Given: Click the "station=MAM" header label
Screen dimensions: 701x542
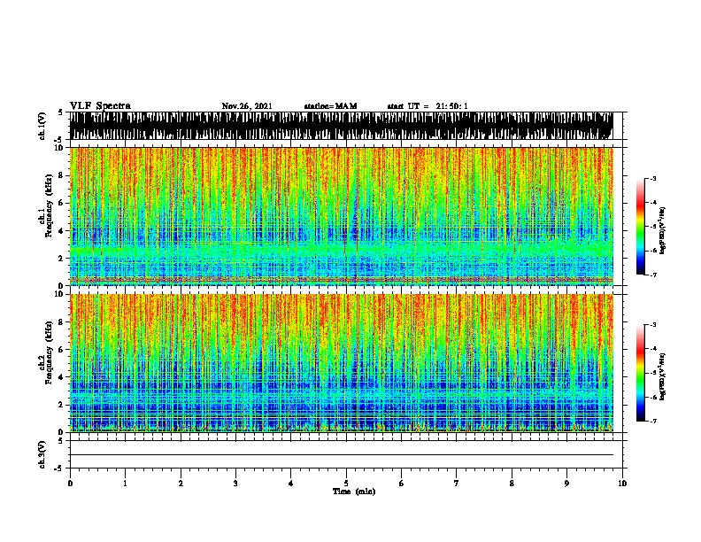Looking at the screenshot, I should (330, 106).
